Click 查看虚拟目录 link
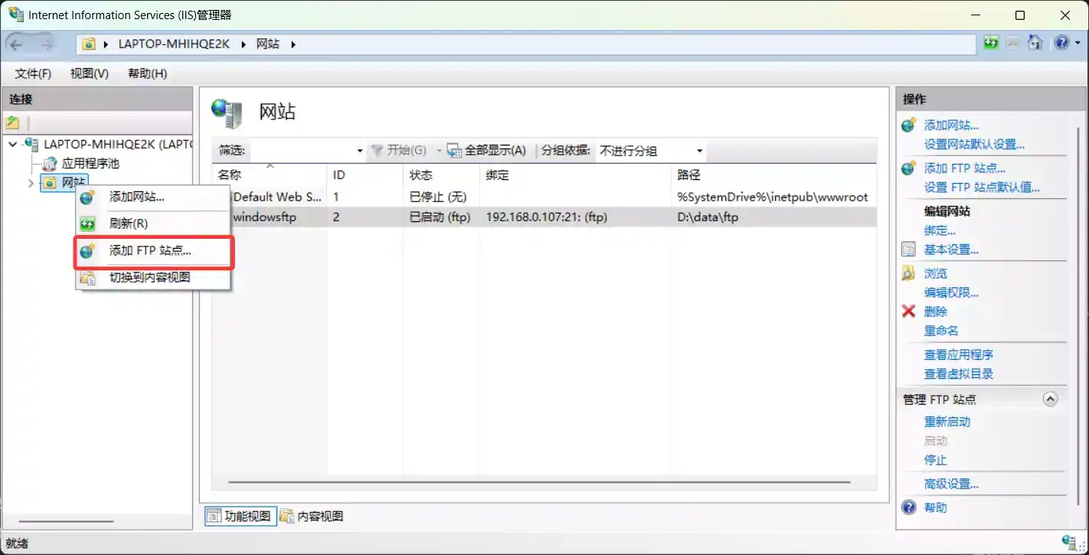Screen dimensions: 1089x555 click(959, 374)
